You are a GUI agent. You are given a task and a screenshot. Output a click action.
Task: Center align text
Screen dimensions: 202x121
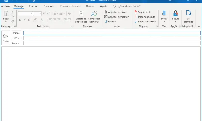tap(54, 20)
